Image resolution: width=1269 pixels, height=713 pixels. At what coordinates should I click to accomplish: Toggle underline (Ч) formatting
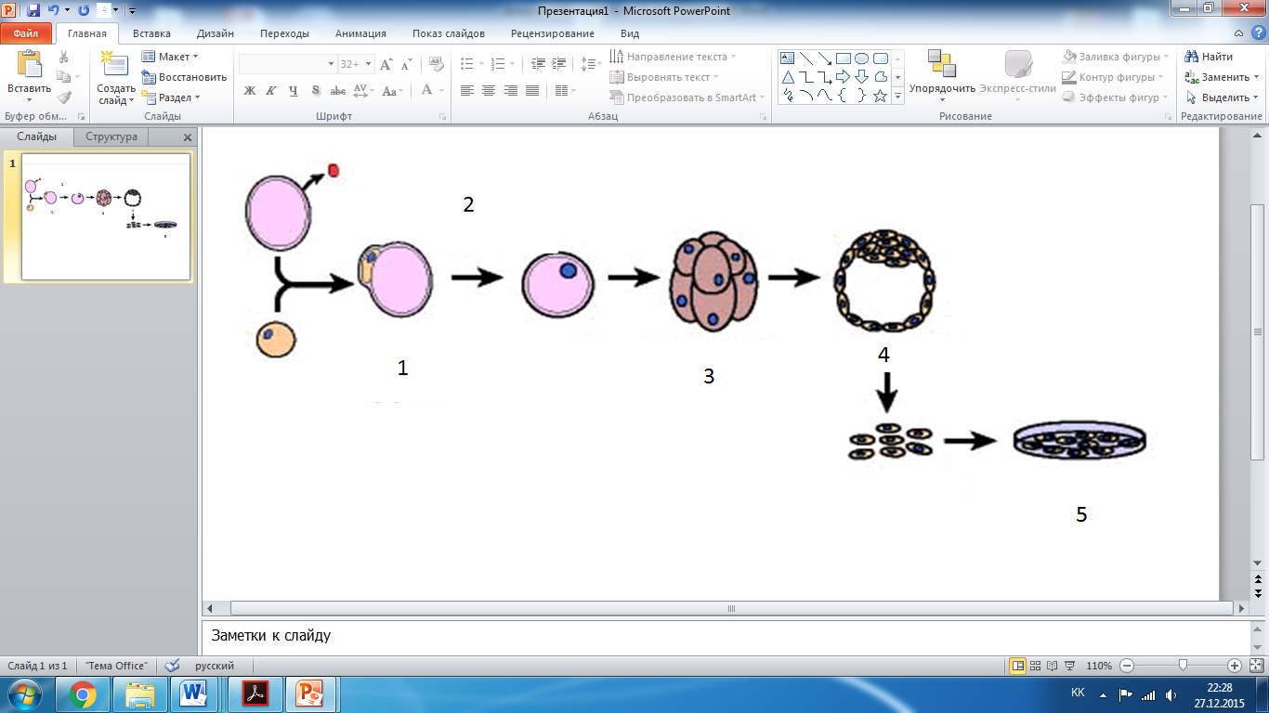(x=294, y=91)
